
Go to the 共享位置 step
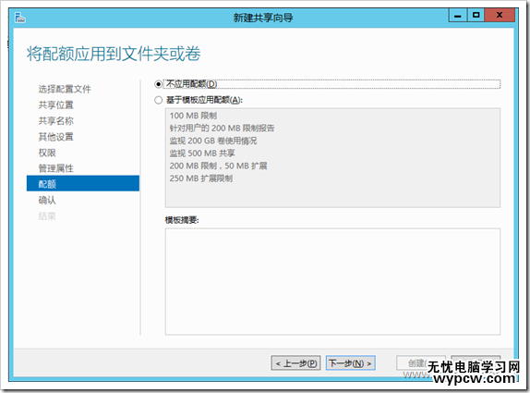[55, 104]
